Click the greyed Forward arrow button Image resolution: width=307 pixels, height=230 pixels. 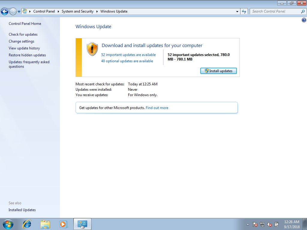click(x=13, y=12)
